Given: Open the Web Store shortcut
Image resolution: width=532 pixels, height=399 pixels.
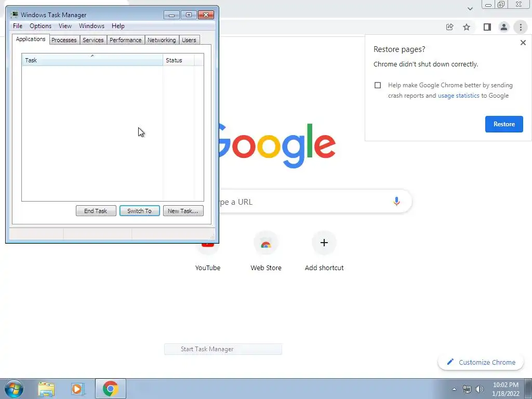Looking at the screenshot, I should click(x=266, y=252).
